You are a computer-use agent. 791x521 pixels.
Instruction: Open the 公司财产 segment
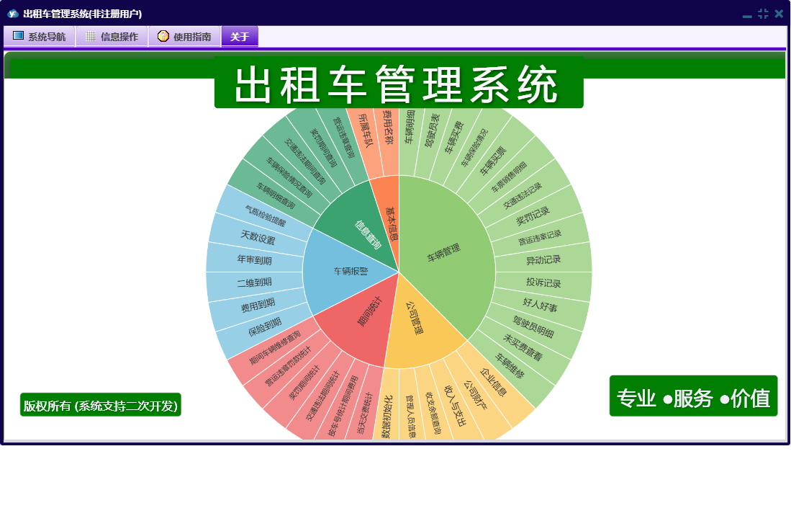click(x=475, y=395)
